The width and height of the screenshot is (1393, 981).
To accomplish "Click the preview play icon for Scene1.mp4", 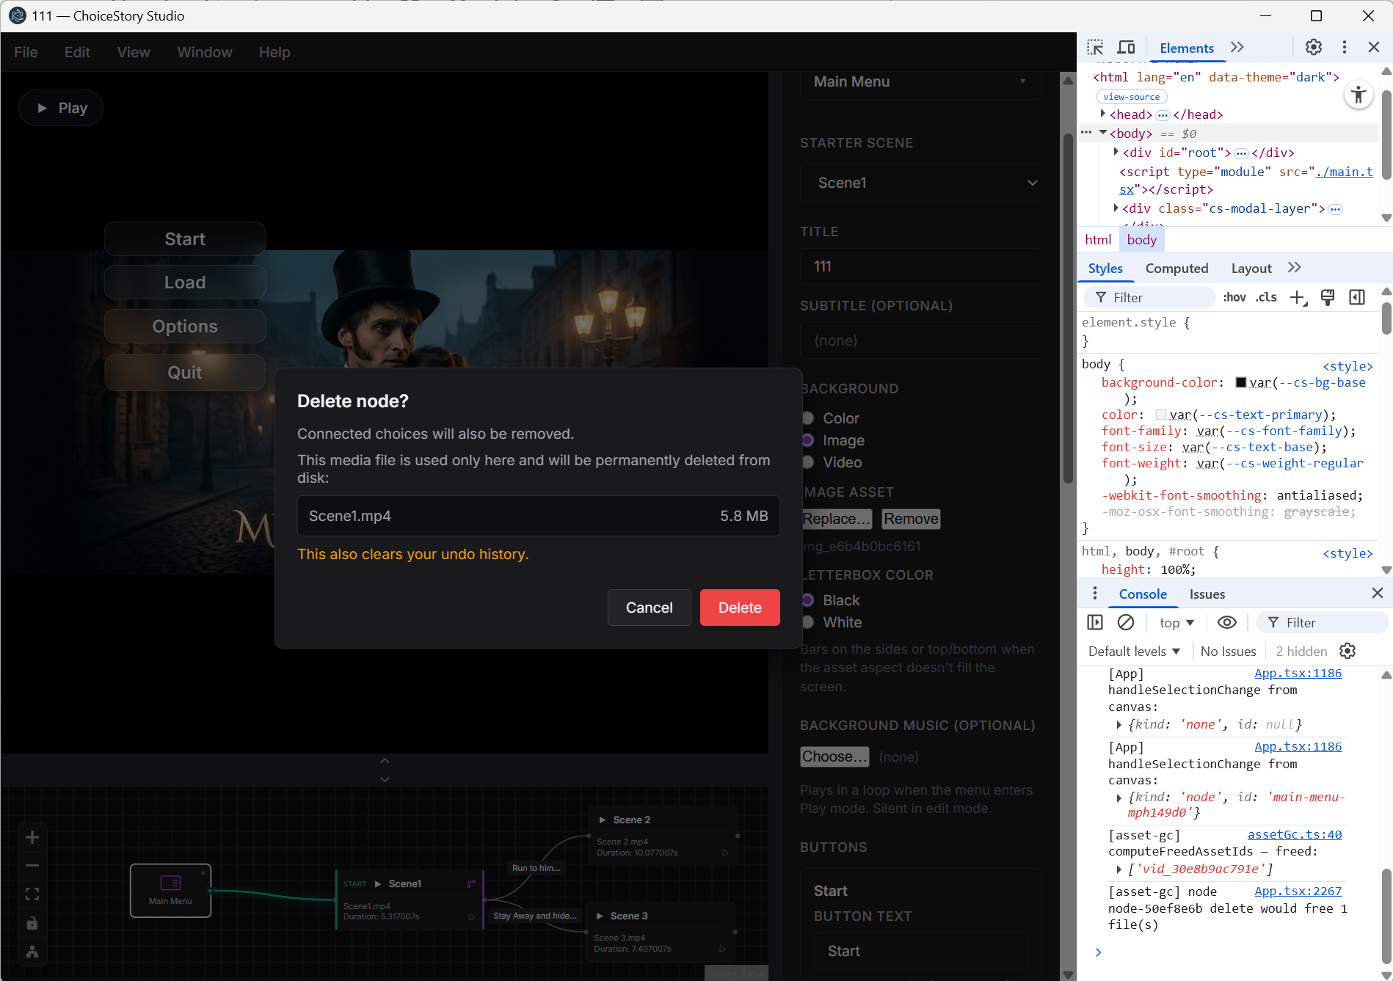I will [472, 916].
